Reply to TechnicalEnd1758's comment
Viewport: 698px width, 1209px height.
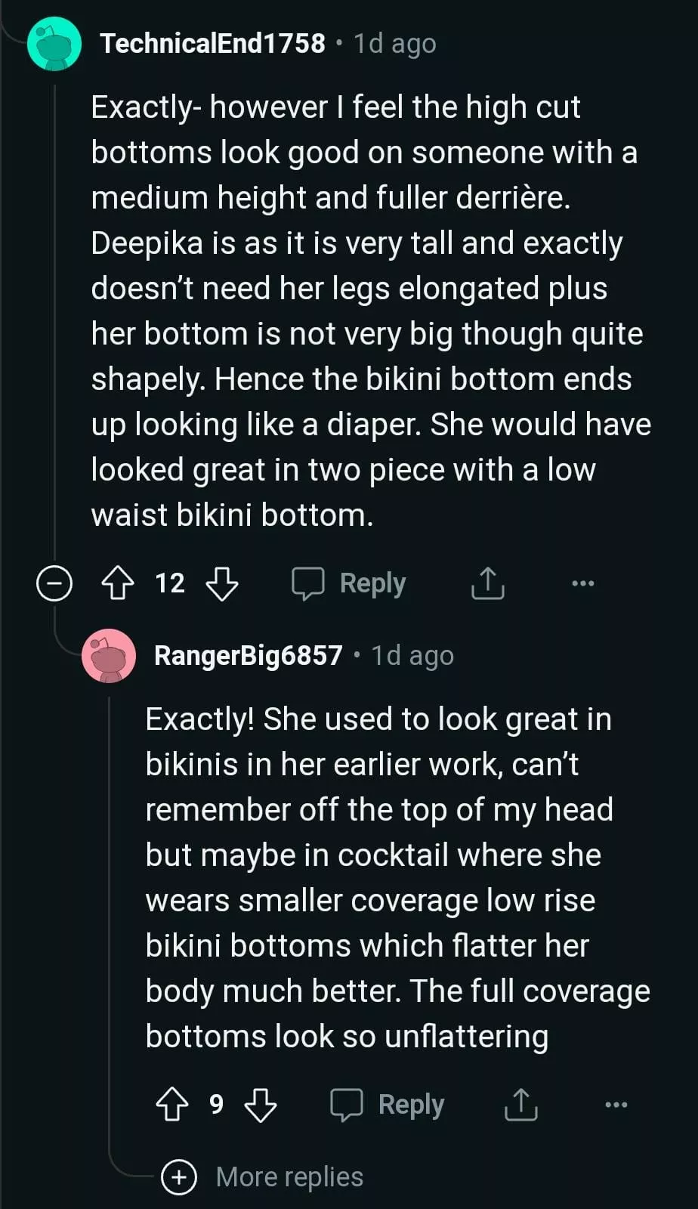350,583
